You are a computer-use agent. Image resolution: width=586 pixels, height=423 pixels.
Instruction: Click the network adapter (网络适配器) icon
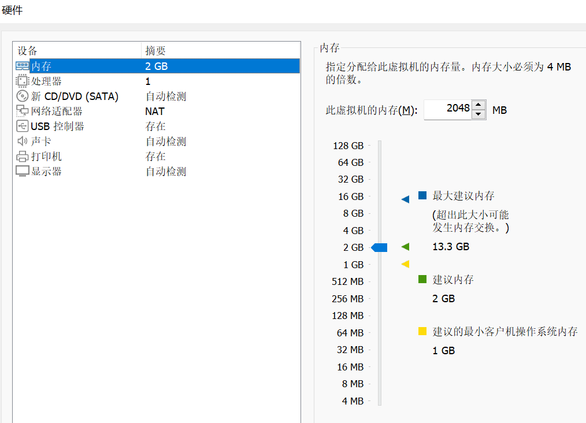(x=22, y=111)
